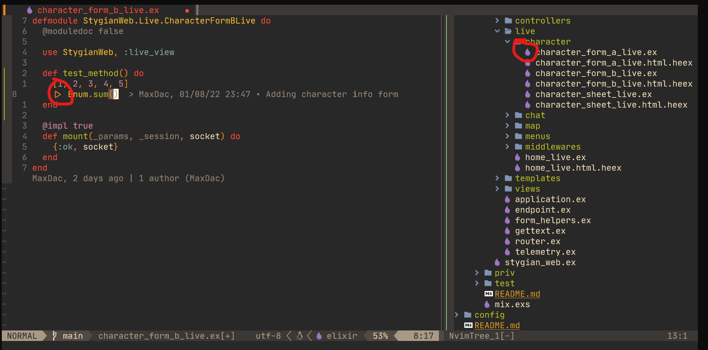Viewport: 708px width, 350px height.
Task: Collapse the character folder
Action: pyautogui.click(x=507, y=41)
